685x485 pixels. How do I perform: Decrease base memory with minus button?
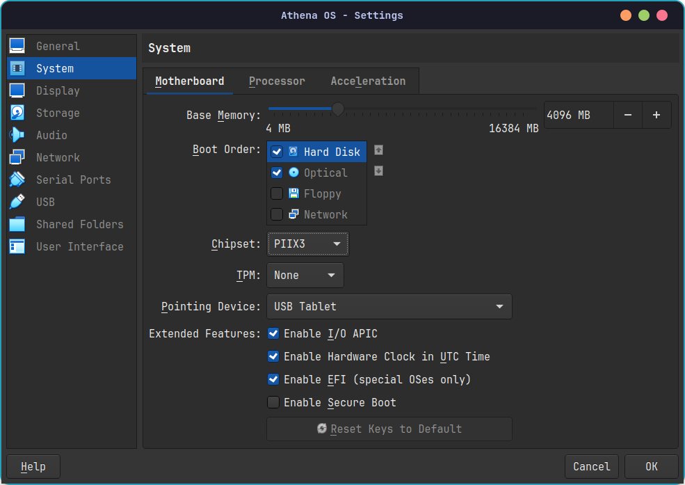coord(628,115)
